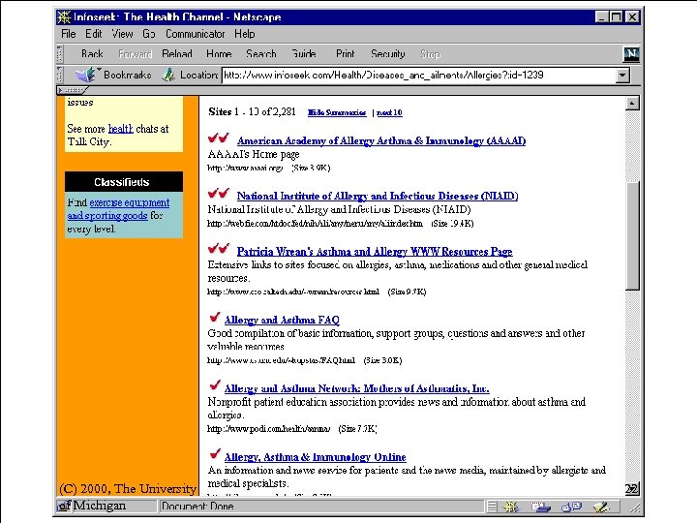
Task: Click the status bar security lock icon
Action: point(64,507)
